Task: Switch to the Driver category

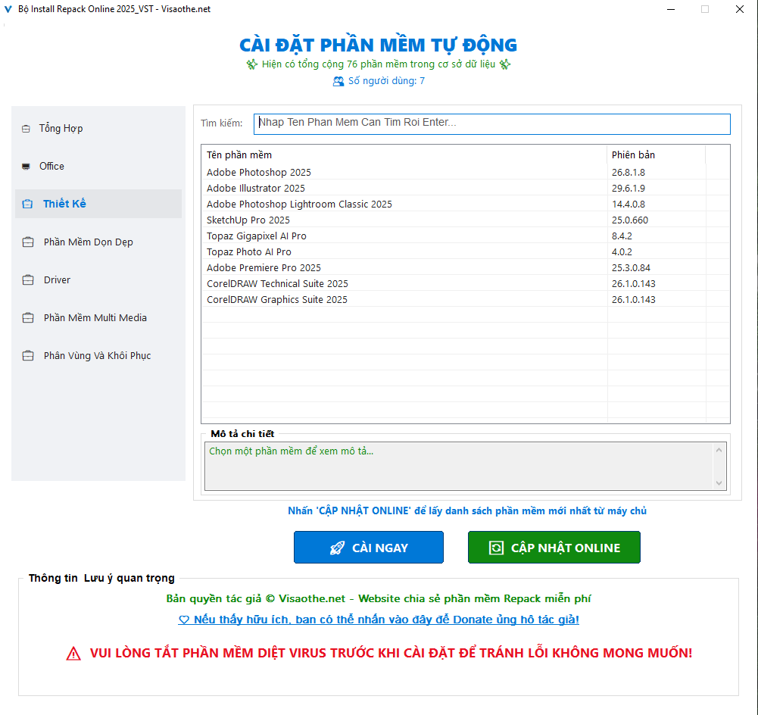Action: click(x=98, y=279)
